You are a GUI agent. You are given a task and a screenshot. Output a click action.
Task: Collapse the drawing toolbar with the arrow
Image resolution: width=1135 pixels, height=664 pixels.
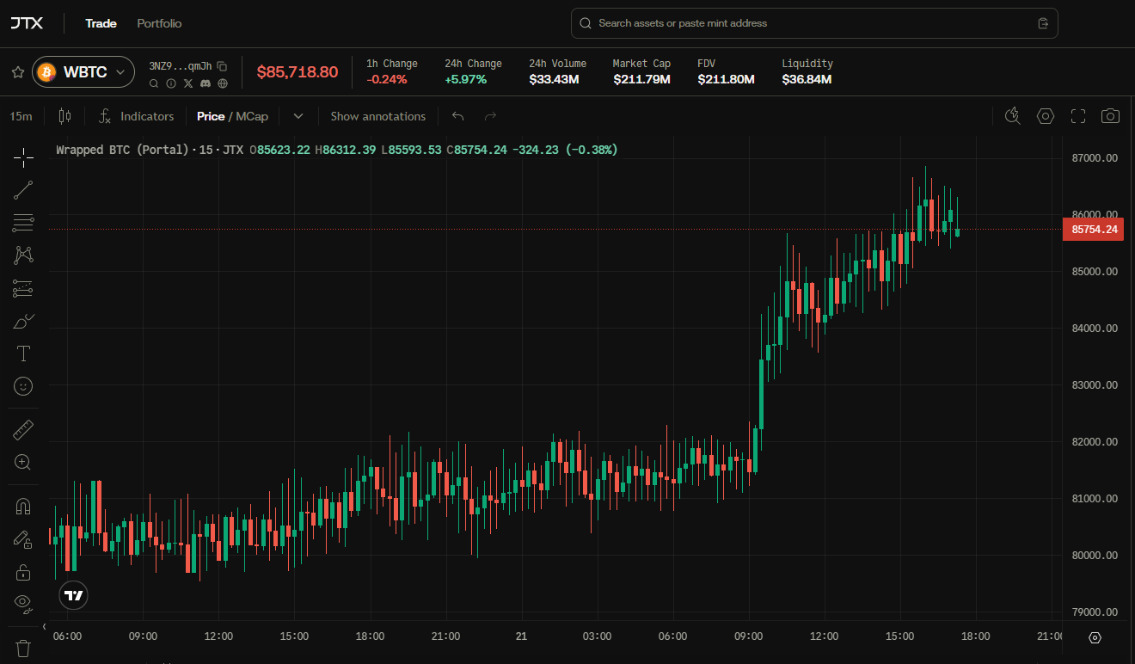click(x=44, y=626)
